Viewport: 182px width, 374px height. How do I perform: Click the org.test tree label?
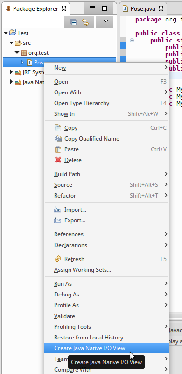39,53
